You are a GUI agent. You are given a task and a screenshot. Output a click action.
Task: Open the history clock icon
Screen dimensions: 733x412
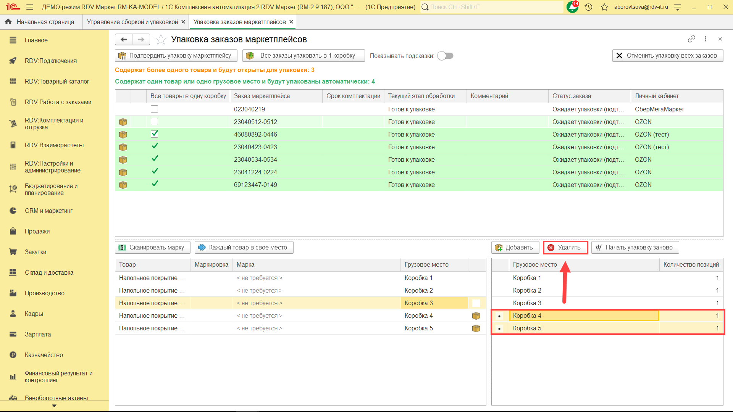pos(588,7)
